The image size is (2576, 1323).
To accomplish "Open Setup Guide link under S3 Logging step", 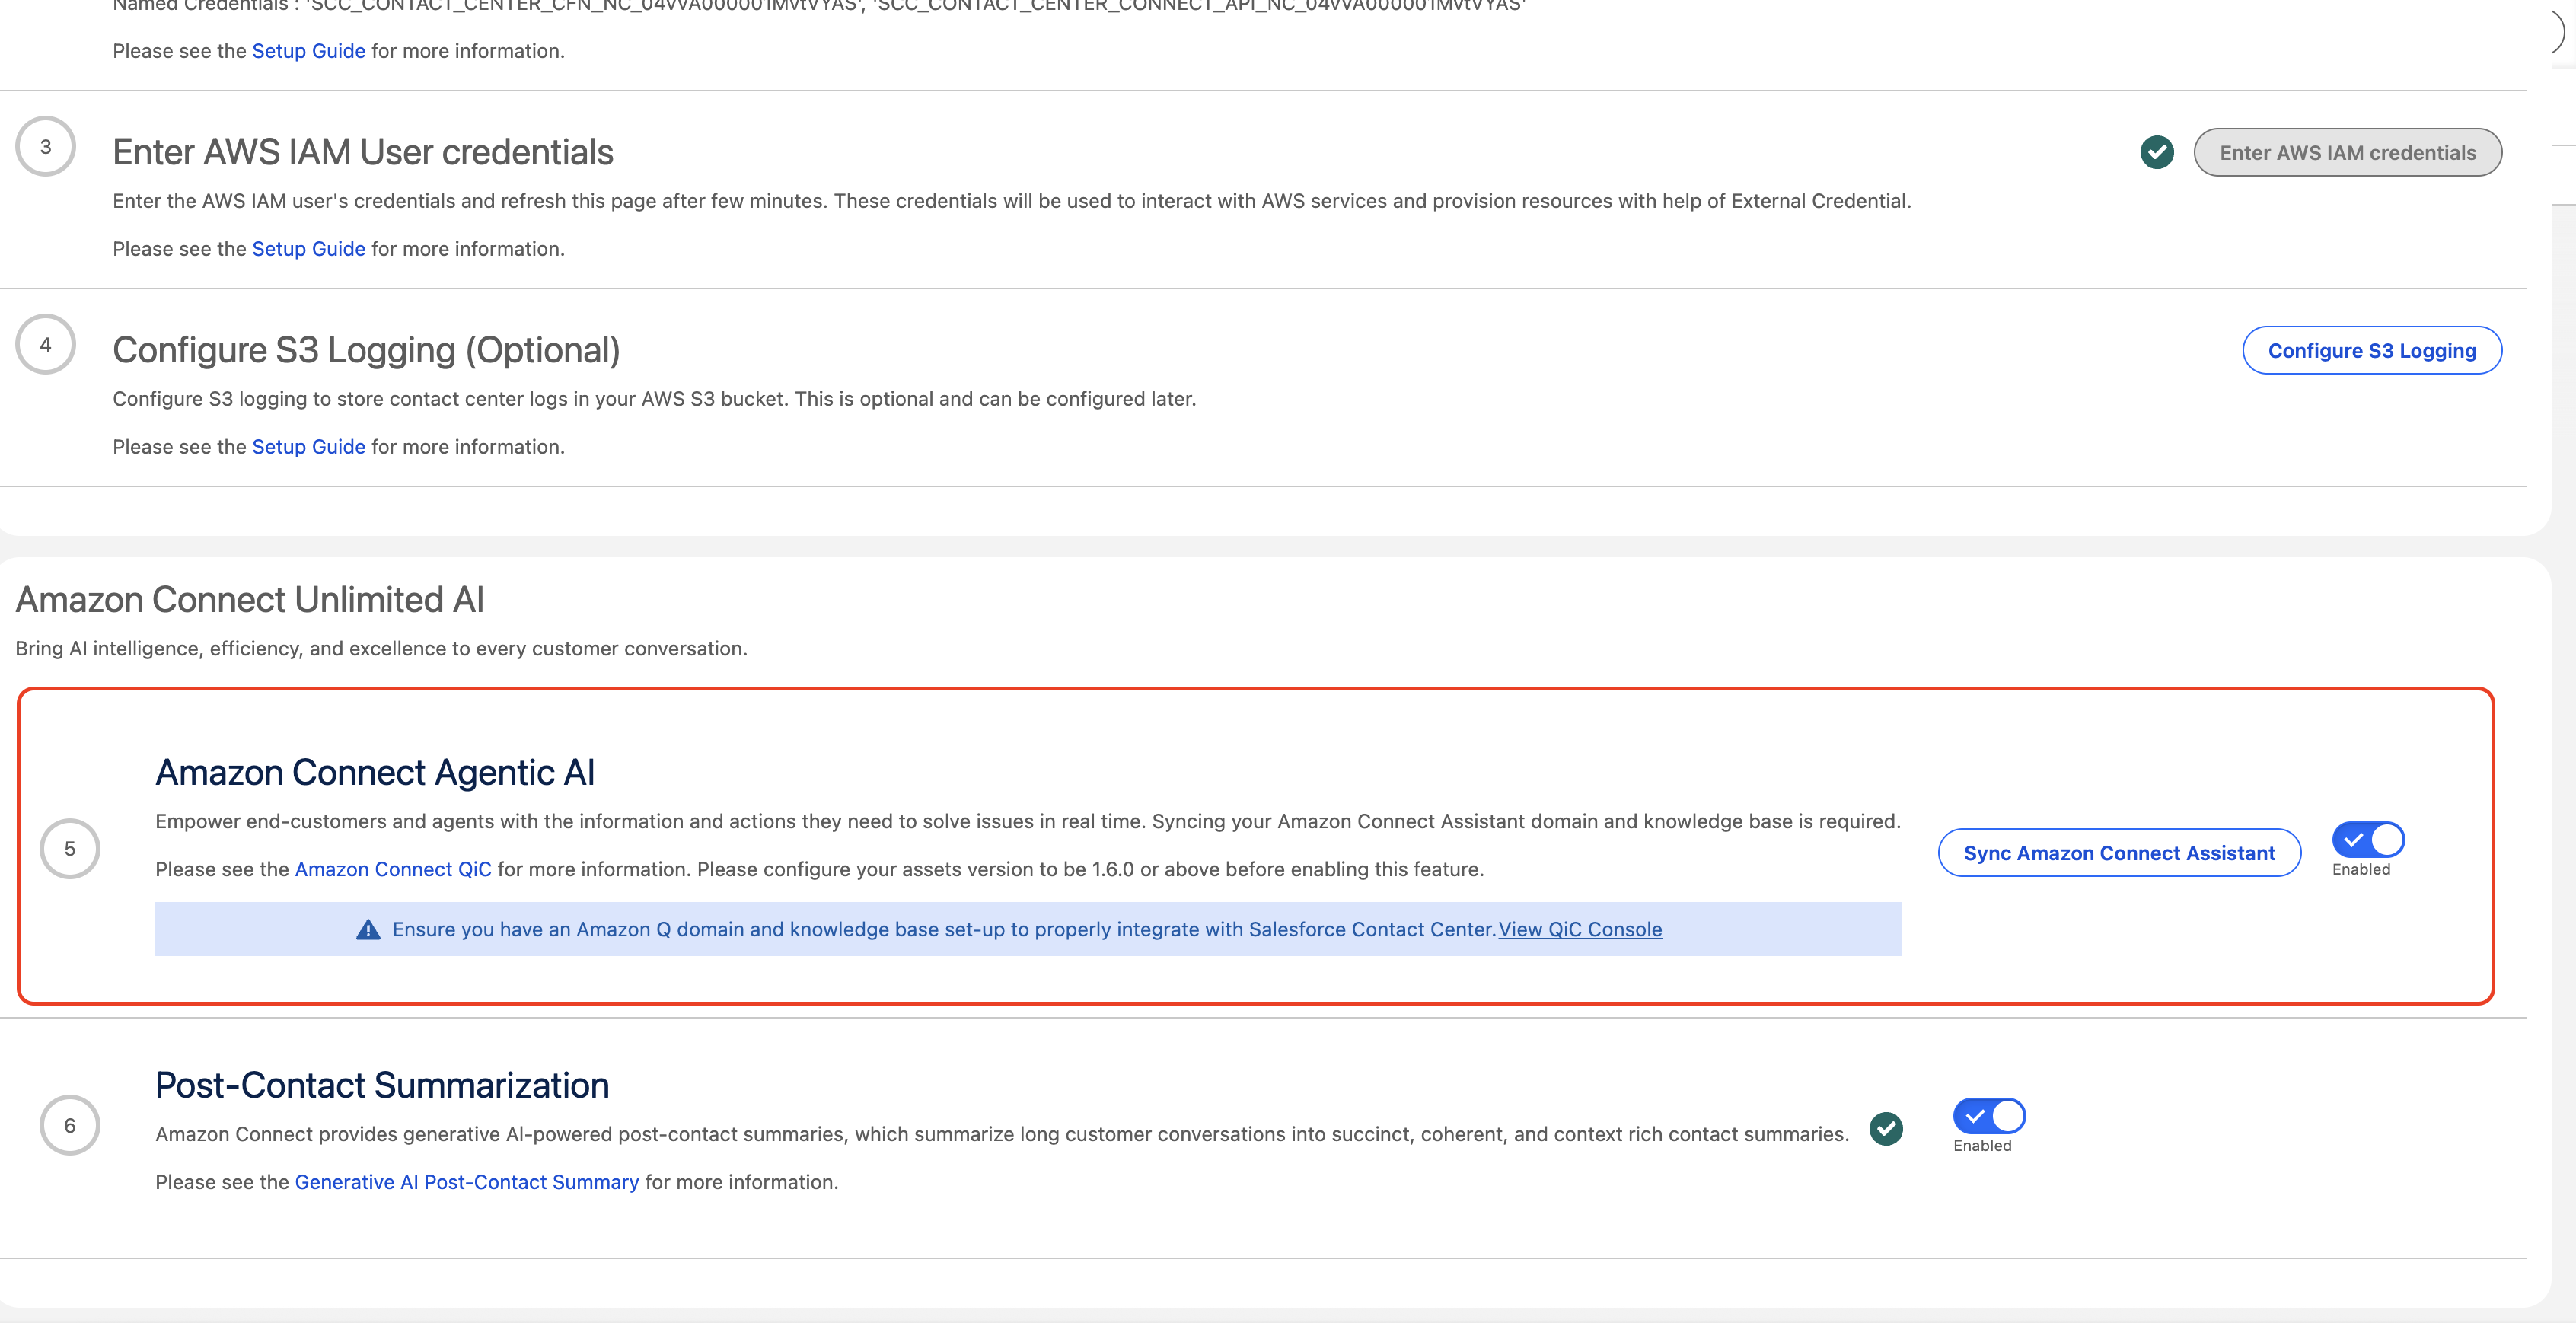I will tap(308, 447).
